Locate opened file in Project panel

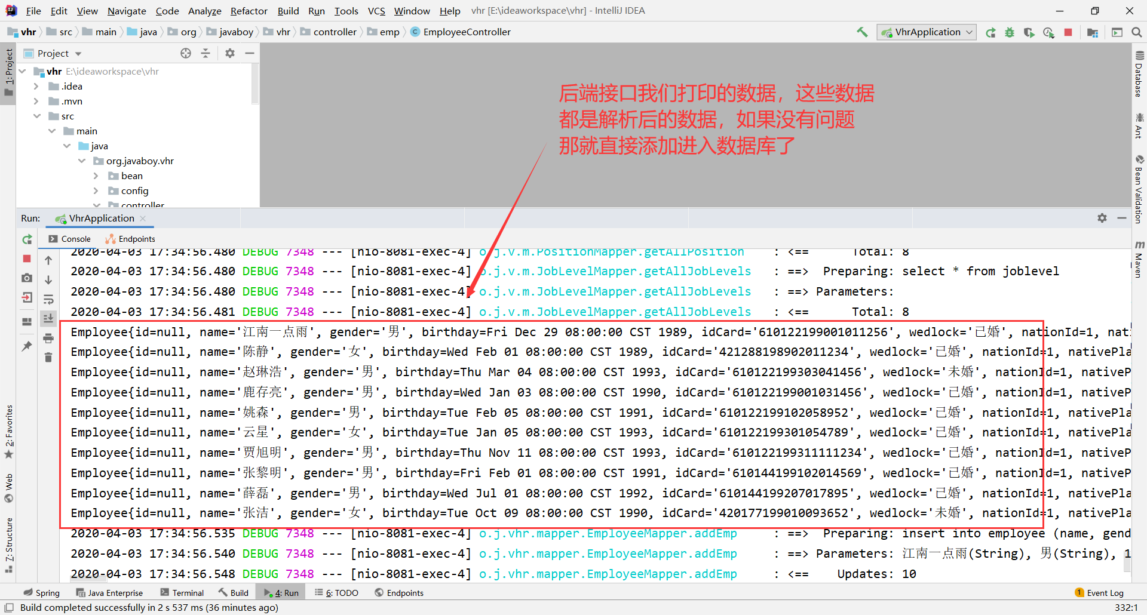(186, 53)
